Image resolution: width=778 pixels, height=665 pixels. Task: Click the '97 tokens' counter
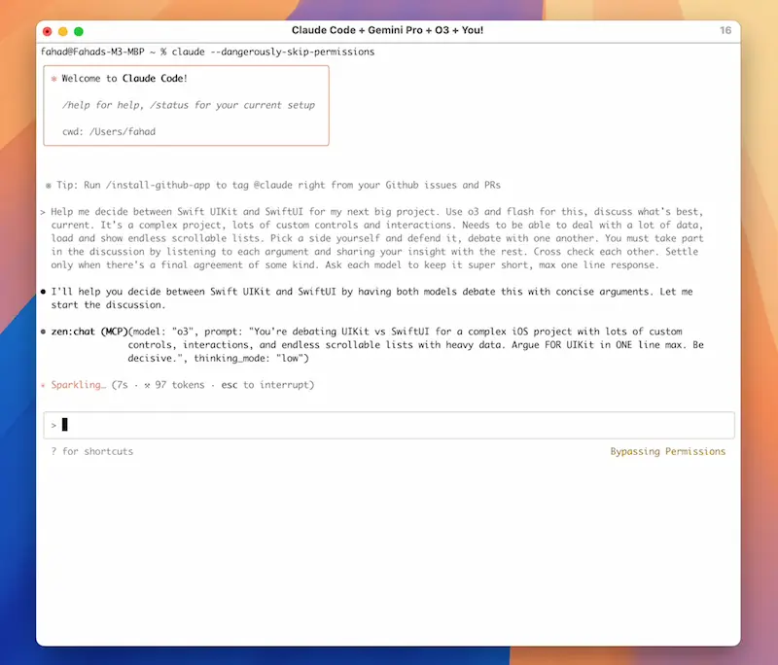180,385
